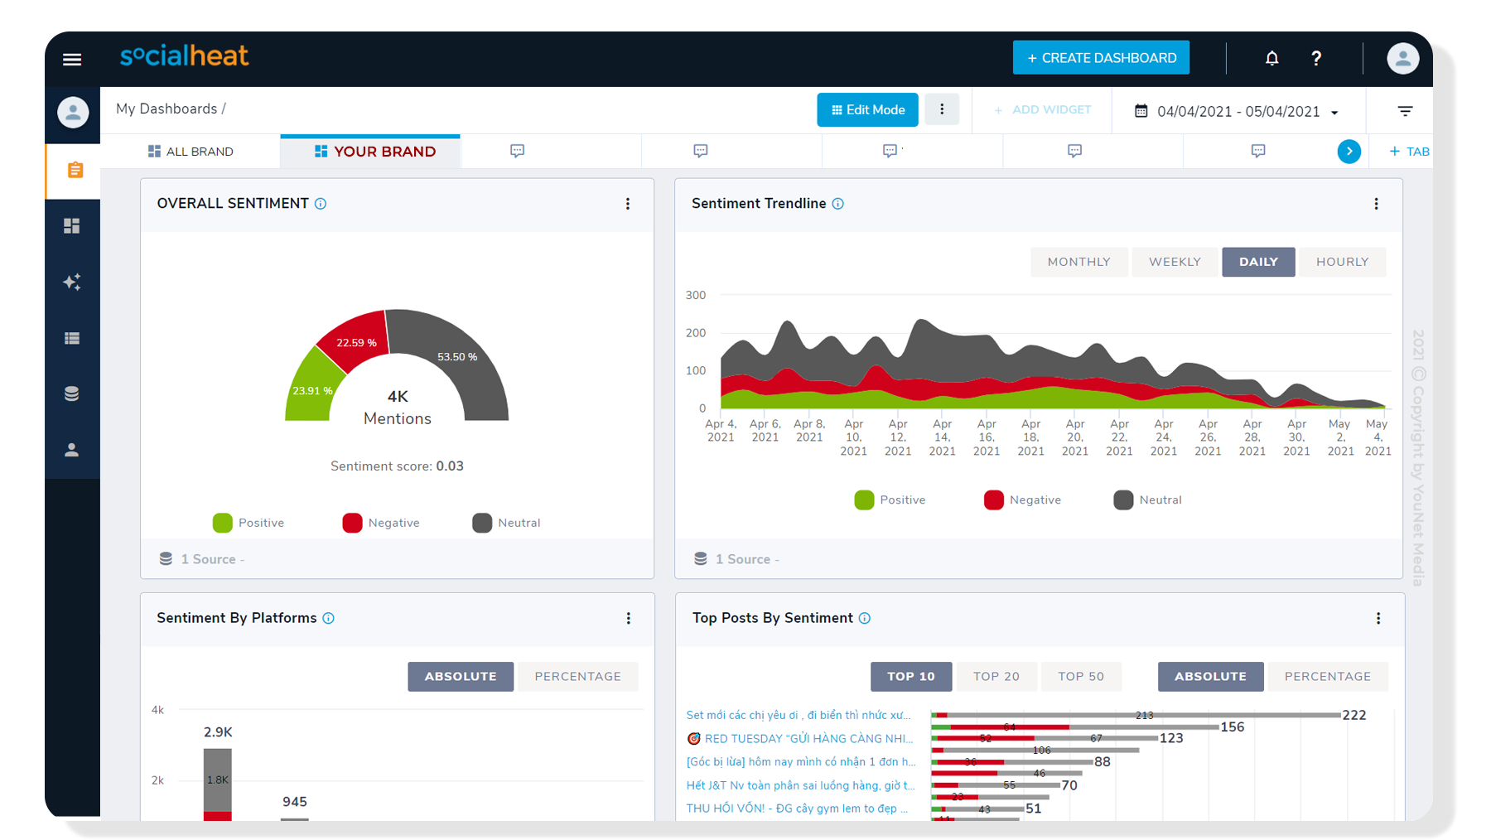Click source icon in Sentiment Trendline footer
This screenshot has width=1491, height=840.
click(701, 559)
